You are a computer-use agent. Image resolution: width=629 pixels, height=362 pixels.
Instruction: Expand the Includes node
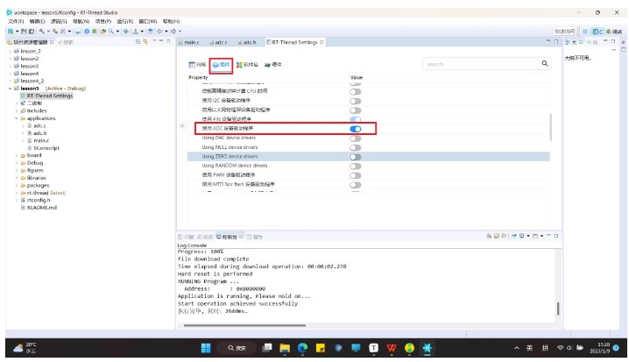click(x=17, y=110)
